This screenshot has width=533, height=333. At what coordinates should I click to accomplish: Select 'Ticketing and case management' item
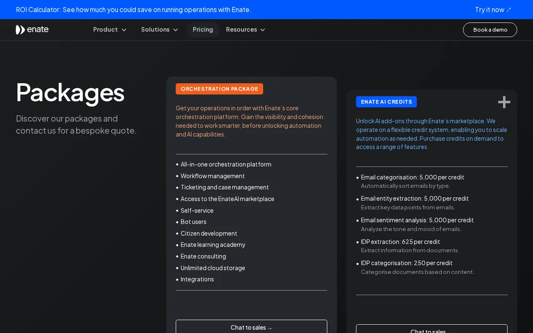(x=225, y=187)
